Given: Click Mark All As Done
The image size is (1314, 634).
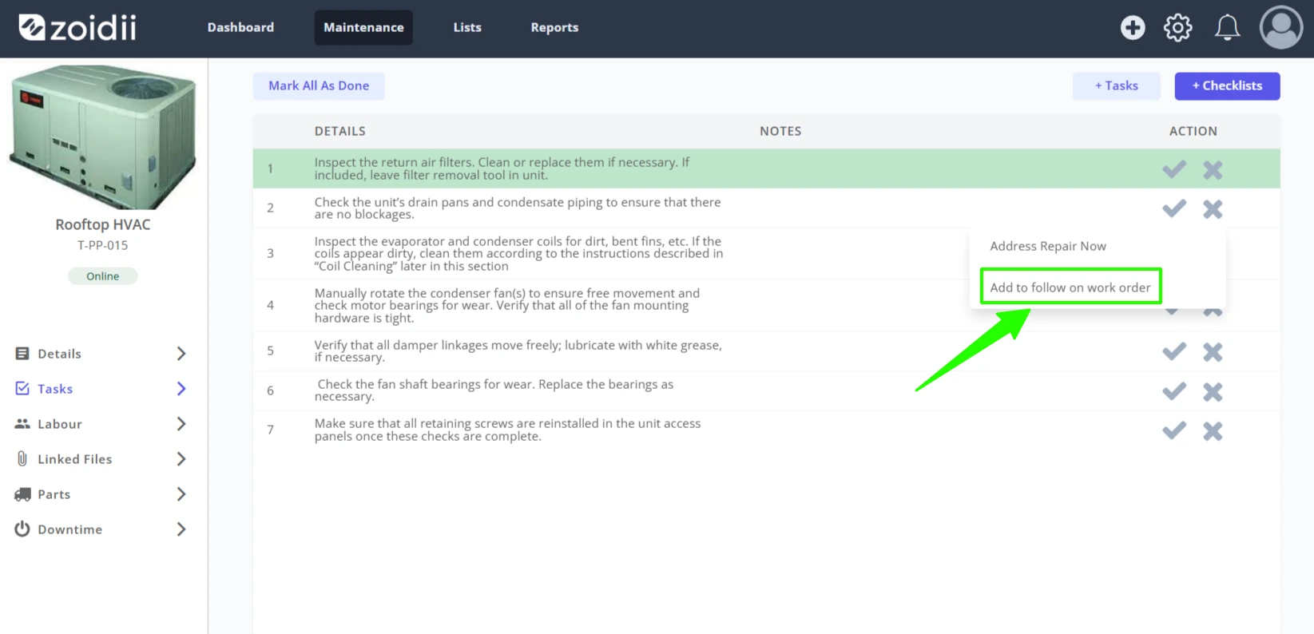Looking at the screenshot, I should coord(319,85).
